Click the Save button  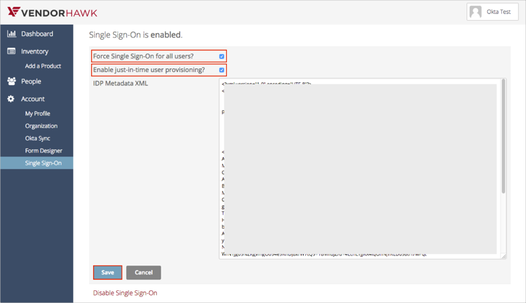[x=108, y=272]
